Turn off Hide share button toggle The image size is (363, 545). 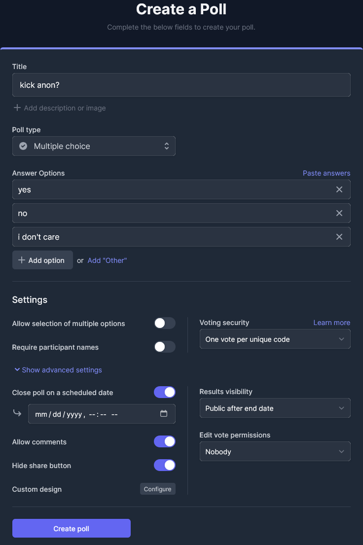[164, 466]
